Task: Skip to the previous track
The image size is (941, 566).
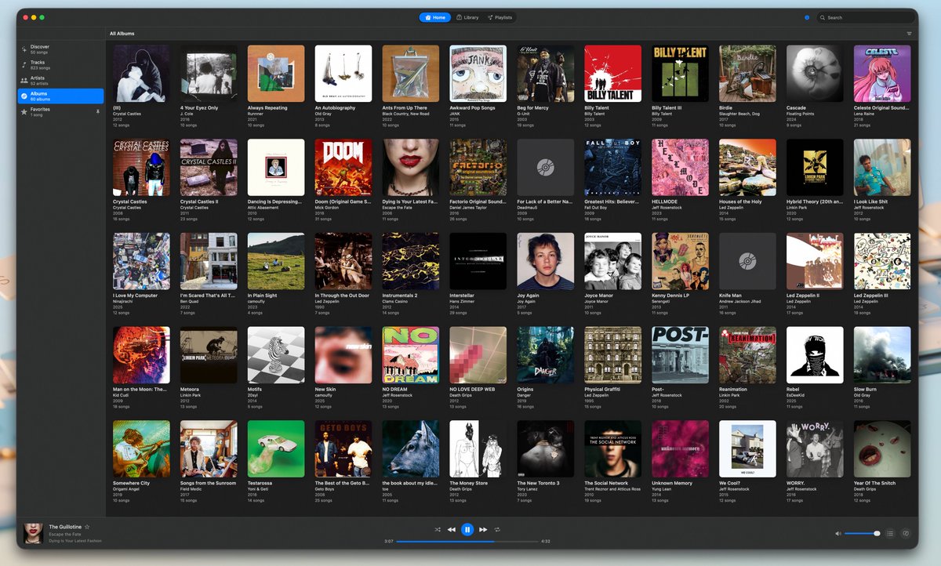Action: point(452,530)
